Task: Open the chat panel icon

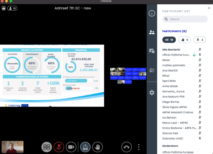Action: [152, 51]
